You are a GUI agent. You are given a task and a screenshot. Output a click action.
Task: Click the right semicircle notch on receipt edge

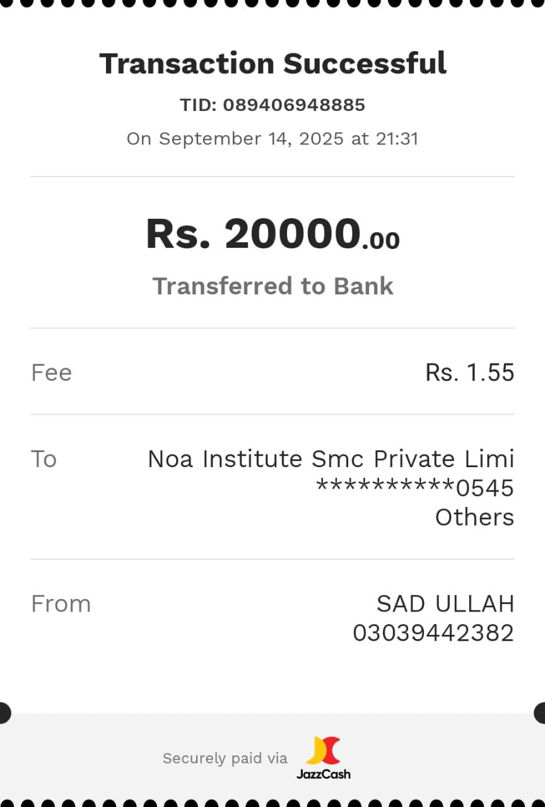coord(541,712)
